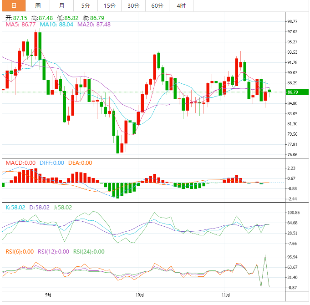Select the 周 weekly chart tab

(x=38, y=6)
